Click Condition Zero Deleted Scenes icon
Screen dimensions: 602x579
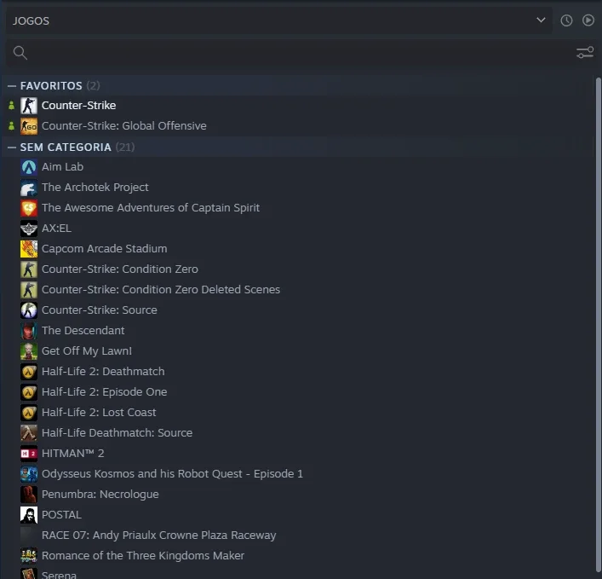click(x=29, y=290)
